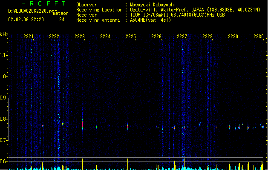The image size is (268, 170).
Task: Click the kHz axis unit label
Action: 4,34
